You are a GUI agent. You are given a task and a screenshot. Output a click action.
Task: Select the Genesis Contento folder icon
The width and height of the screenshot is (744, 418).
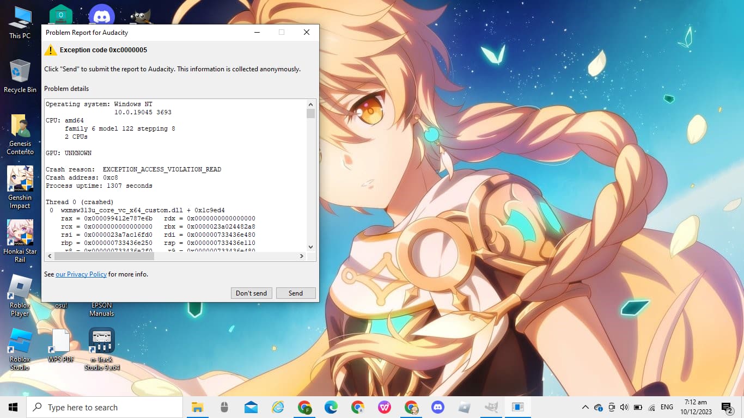20,134
